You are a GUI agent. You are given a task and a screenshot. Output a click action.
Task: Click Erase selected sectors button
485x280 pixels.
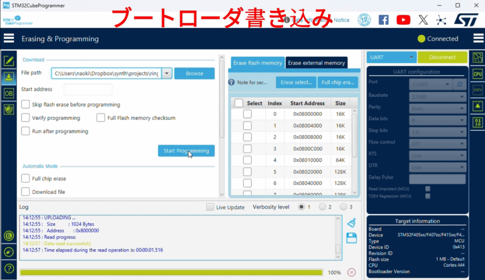(296, 82)
